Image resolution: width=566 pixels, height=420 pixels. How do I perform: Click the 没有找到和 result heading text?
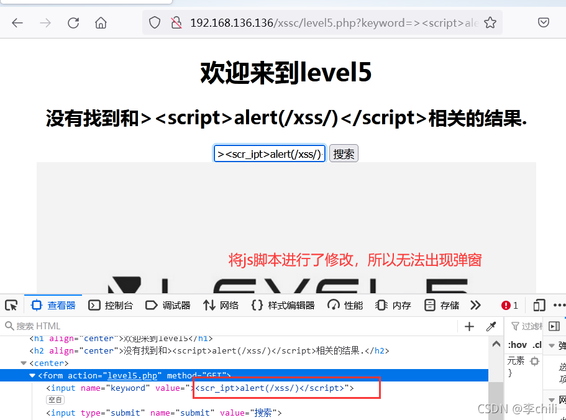coord(286,118)
